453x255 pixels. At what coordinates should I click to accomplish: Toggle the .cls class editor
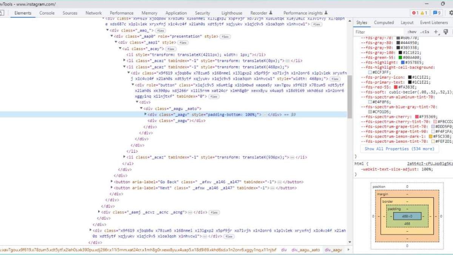[425, 32]
